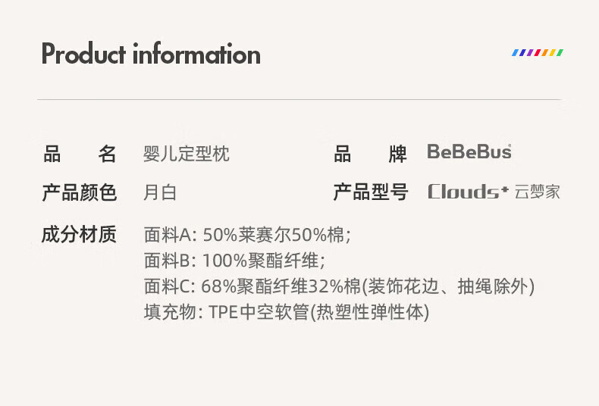599x406 pixels.
Task: Select the 品牌 label
Action: (371, 154)
